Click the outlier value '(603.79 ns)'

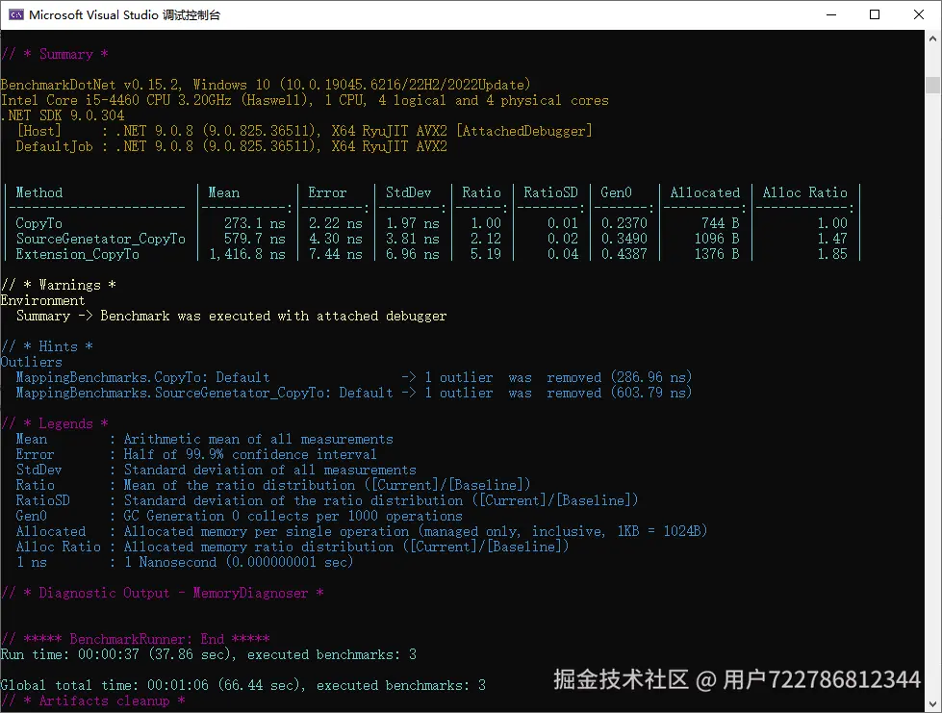coord(651,394)
